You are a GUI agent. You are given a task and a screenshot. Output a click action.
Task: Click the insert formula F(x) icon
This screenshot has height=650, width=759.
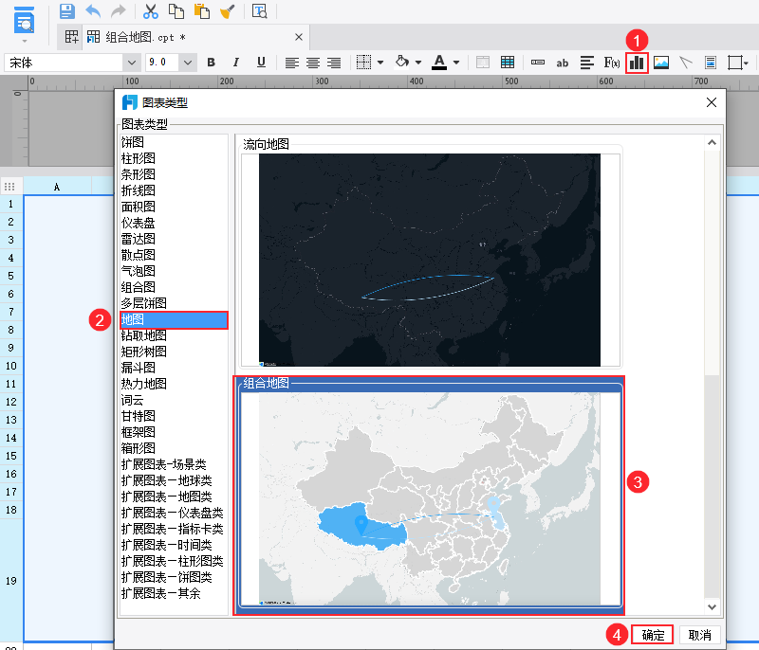pyautogui.click(x=612, y=63)
